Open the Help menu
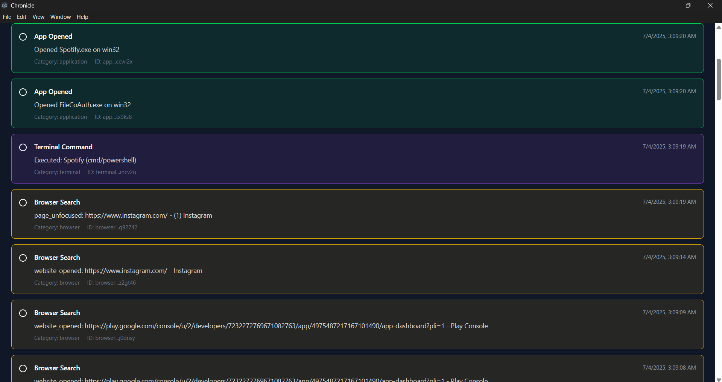Image resolution: width=722 pixels, height=382 pixels. coord(82,17)
